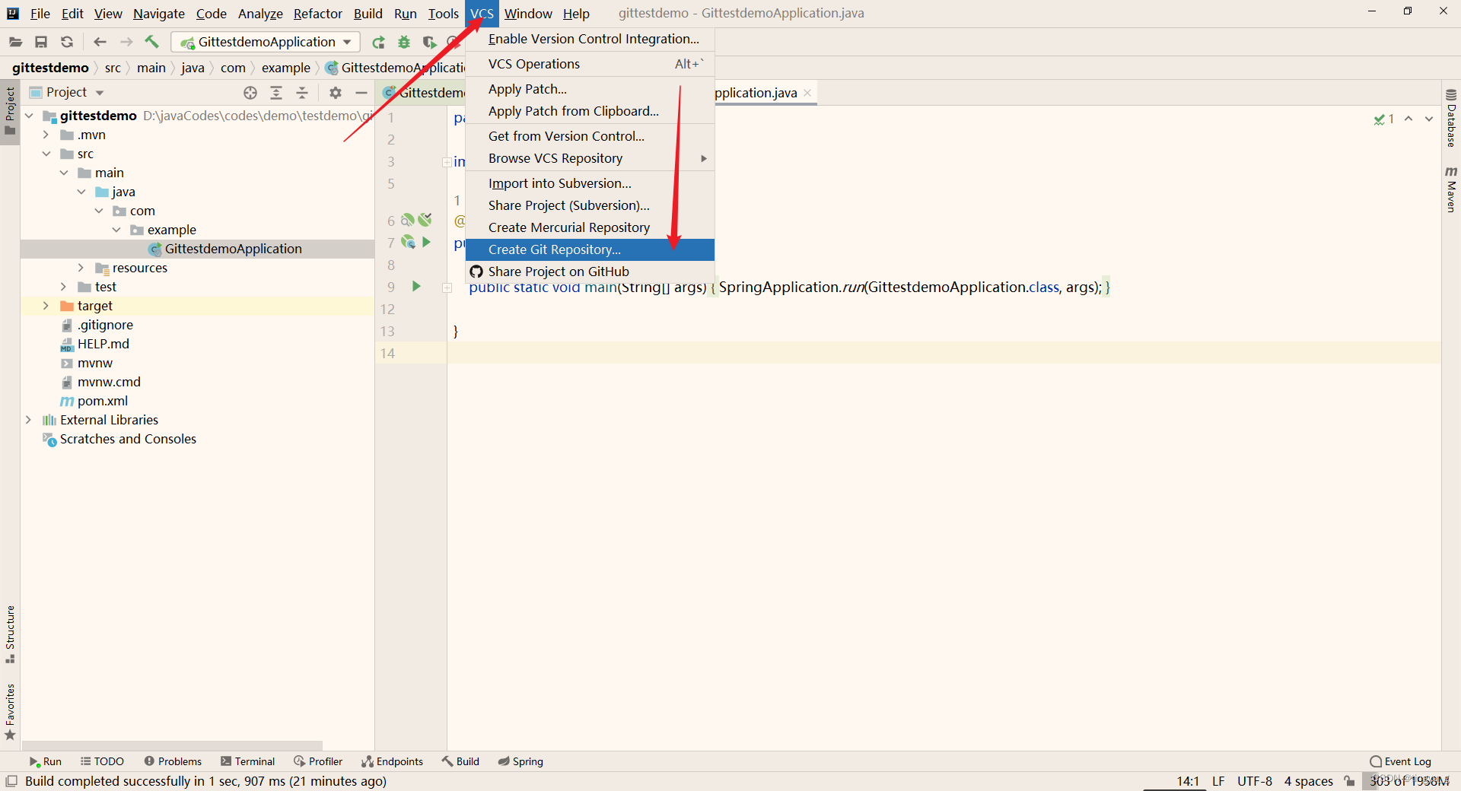Open the Database tool window
The width and height of the screenshot is (1461, 791).
click(1451, 118)
